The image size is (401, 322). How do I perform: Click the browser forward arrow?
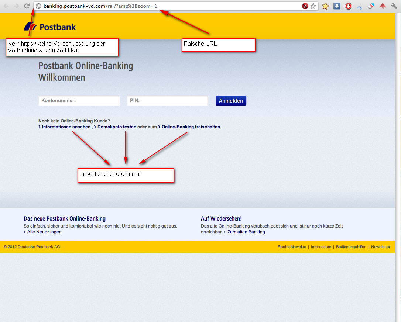coord(16,6)
